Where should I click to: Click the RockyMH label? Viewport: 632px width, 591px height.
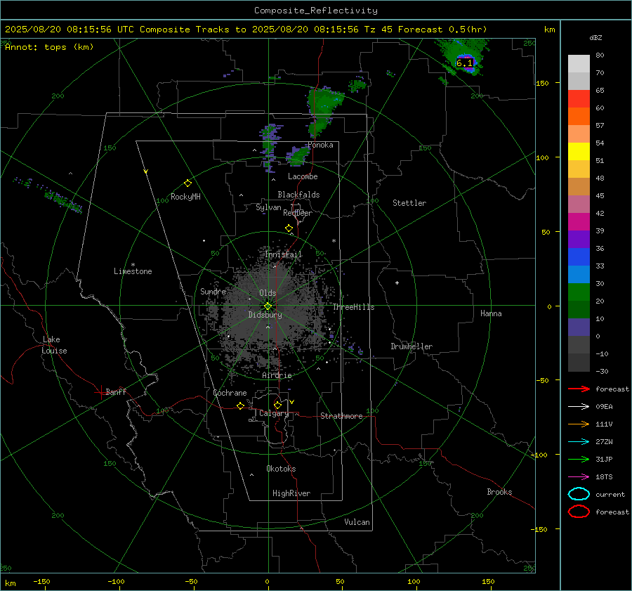185,197
